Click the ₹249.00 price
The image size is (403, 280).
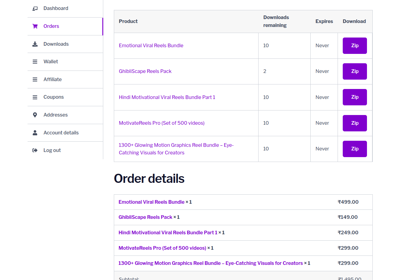pyautogui.click(x=348, y=232)
